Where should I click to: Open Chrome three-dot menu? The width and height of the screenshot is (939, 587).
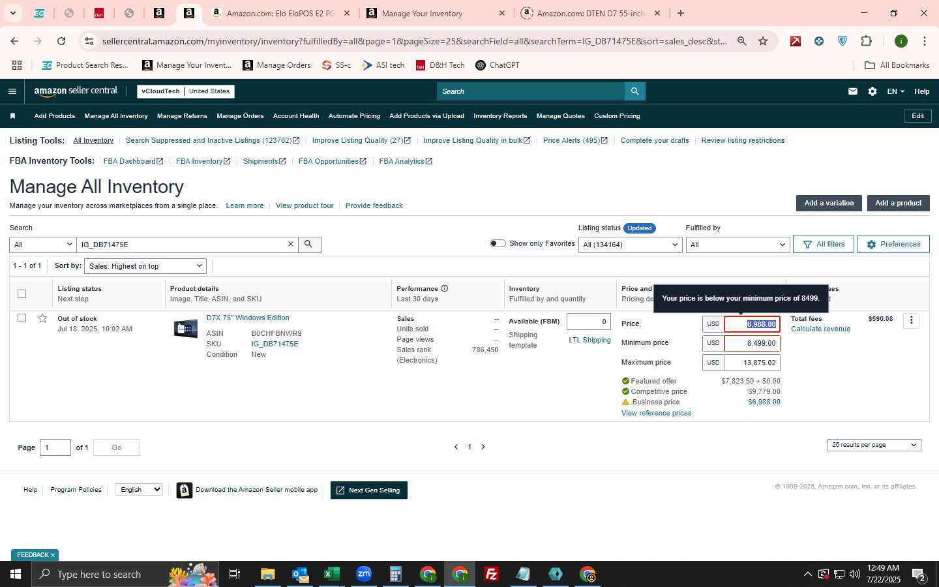coord(924,41)
